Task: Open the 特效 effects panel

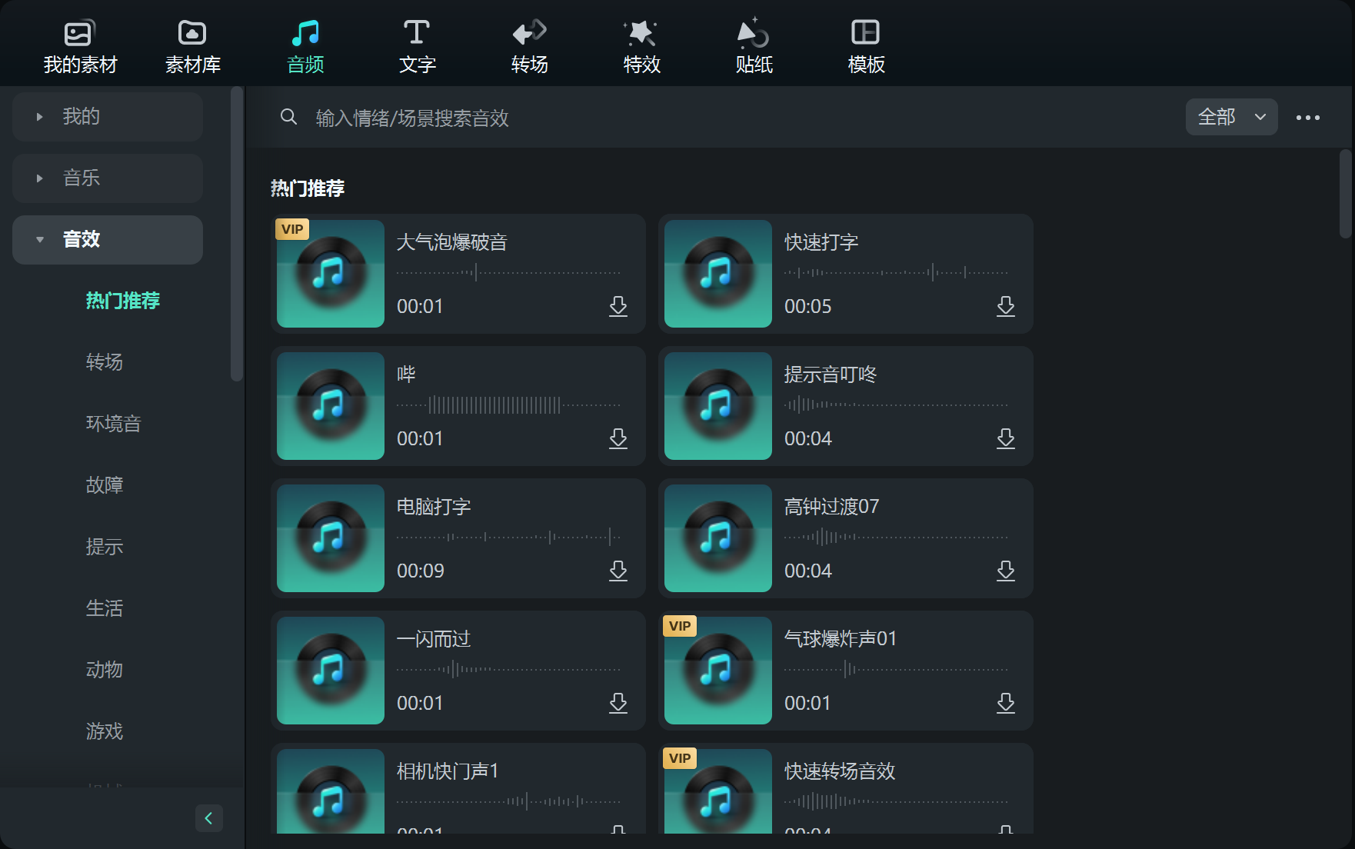Action: point(641,44)
